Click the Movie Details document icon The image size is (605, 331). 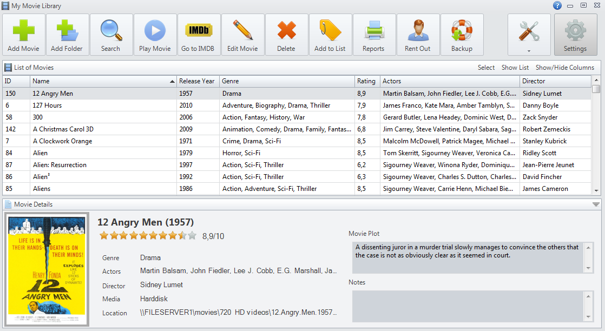[x=8, y=204]
